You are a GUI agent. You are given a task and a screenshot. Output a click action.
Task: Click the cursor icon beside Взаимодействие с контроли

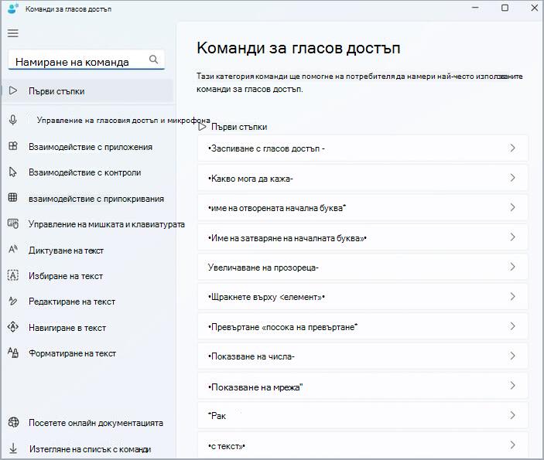click(13, 172)
